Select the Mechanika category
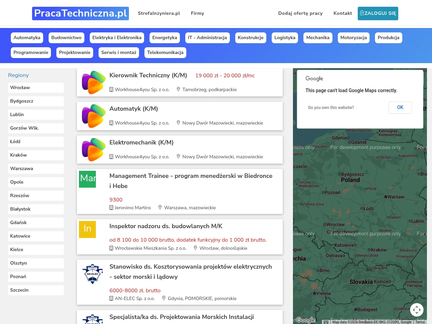This screenshot has height=324, width=432. coord(318,38)
